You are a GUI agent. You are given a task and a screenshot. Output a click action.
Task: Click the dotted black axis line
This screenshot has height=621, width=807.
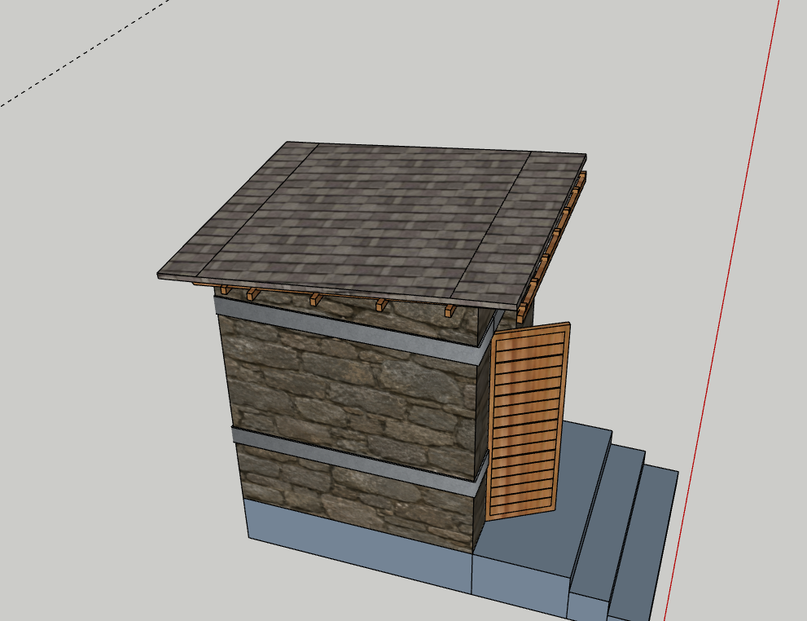point(85,53)
